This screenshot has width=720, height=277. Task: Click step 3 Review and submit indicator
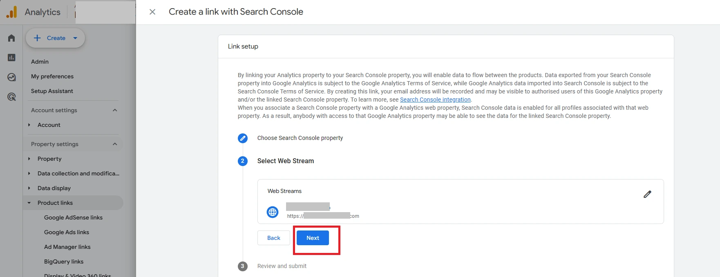point(243,266)
